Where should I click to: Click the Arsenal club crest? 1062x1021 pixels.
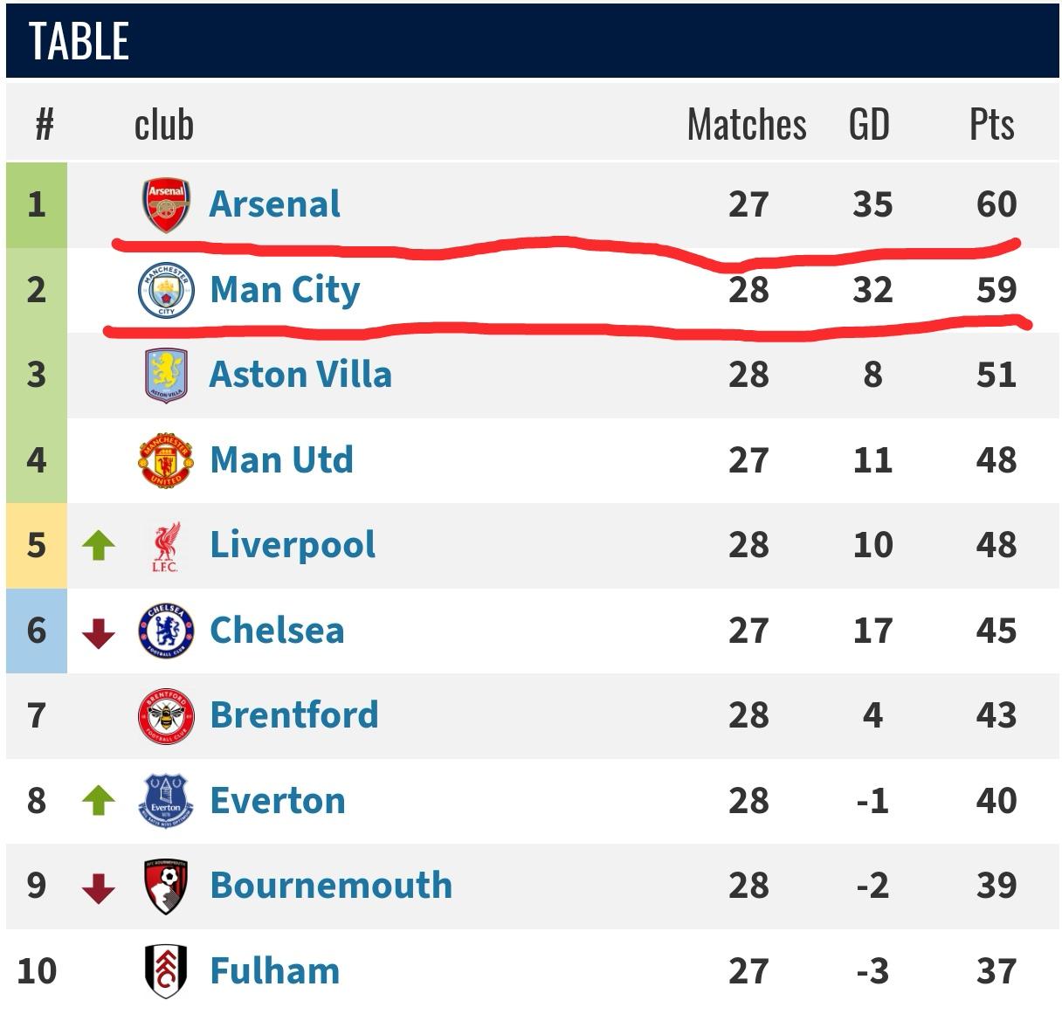[x=166, y=205]
